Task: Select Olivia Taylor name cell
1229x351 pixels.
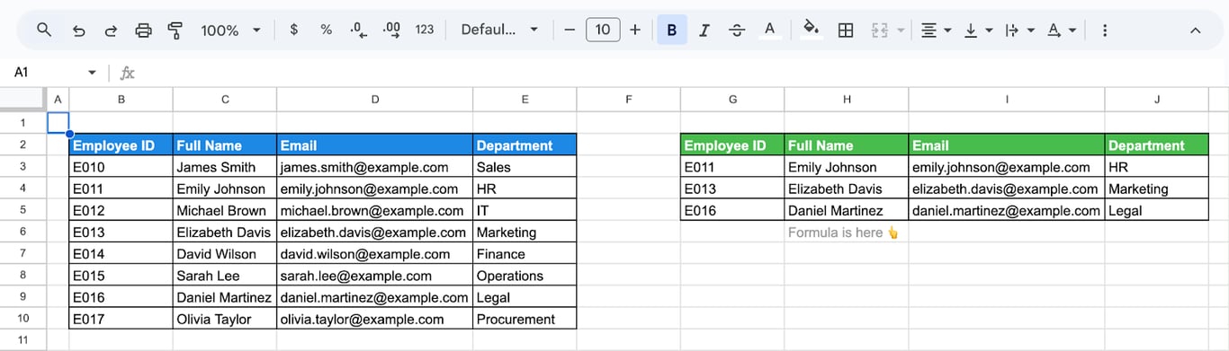Action: pos(225,319)
